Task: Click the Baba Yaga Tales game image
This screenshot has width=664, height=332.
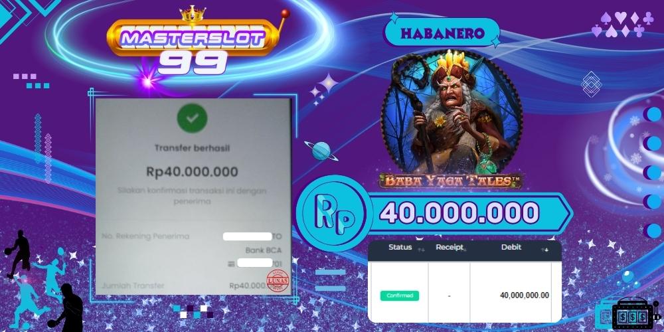Action: coord(452,114)
